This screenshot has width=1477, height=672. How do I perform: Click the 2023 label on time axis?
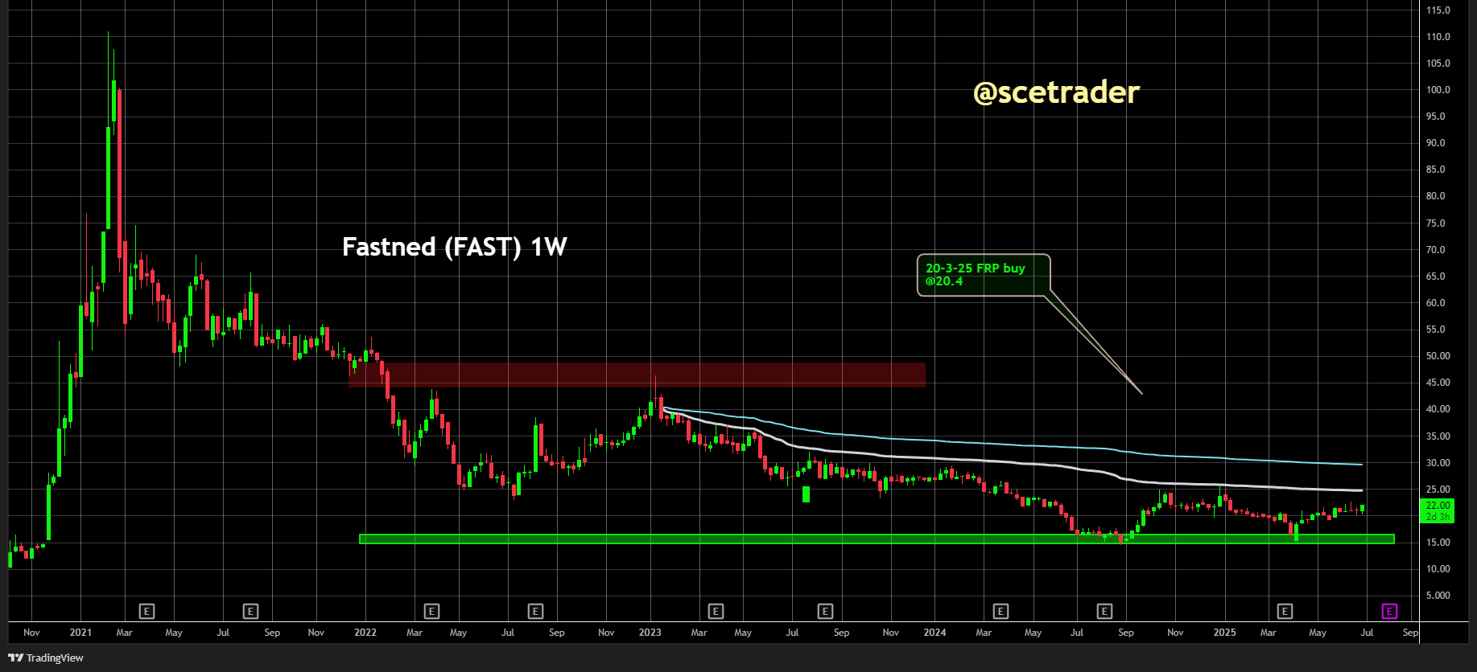pos(650,633)
